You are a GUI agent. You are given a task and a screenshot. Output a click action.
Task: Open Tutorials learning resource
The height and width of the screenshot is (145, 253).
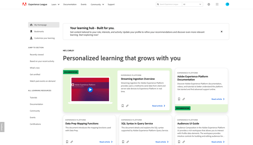(33, 97)
